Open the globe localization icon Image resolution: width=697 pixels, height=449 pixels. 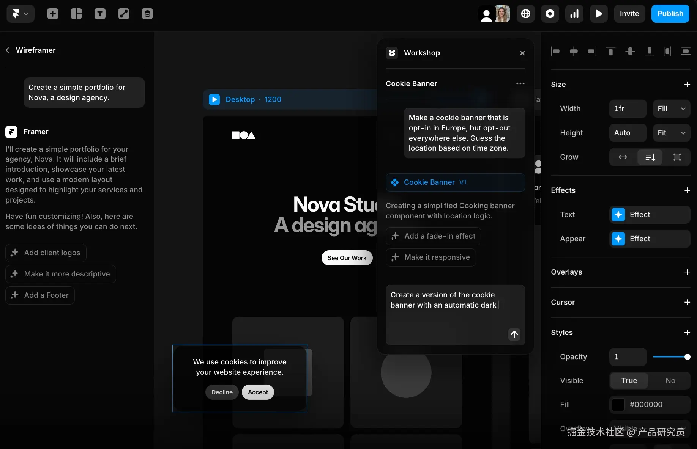[x=526, y=14]
